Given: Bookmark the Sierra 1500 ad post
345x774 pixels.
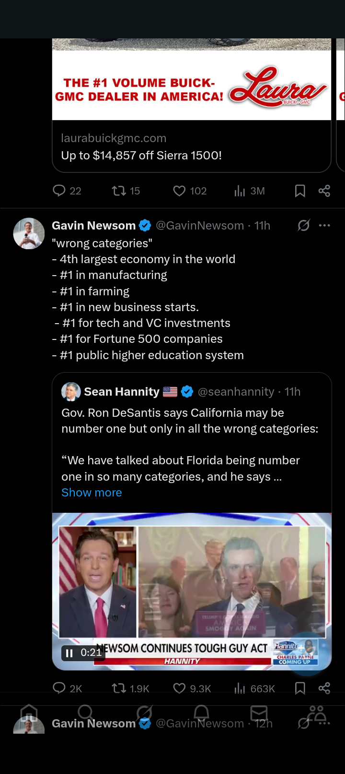Looking at the screenshot, I should pos(300,191).
